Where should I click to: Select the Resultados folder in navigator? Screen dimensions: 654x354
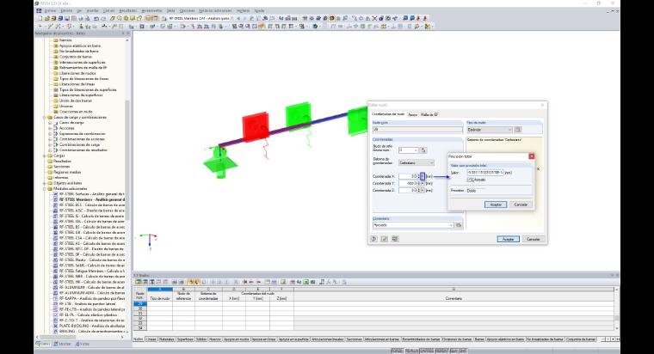click(62, 162)
